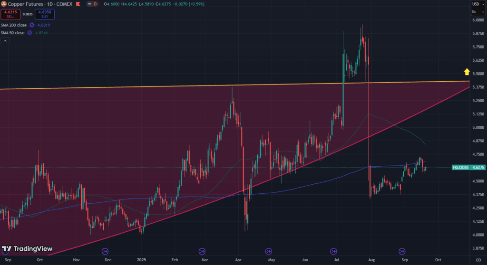This screenshot has height=265, width=487.
Task: Click the contract roll marker near March
Action: pos(202,251)
